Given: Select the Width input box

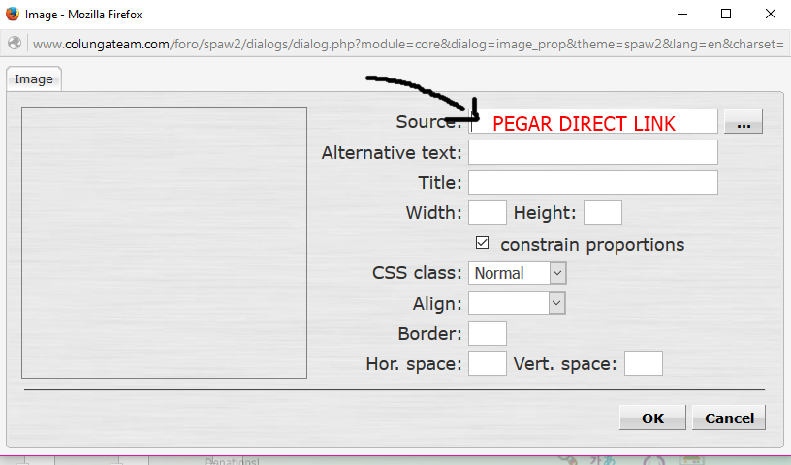Looking at the screenshot, I should pyautogui.click(x=487, y=212).
